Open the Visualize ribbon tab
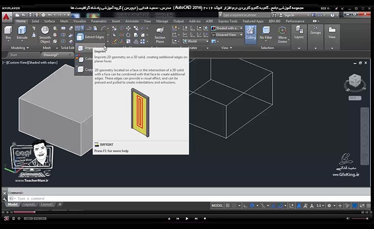The height and width of the screenshot is (229, 374). coord(79,21)
